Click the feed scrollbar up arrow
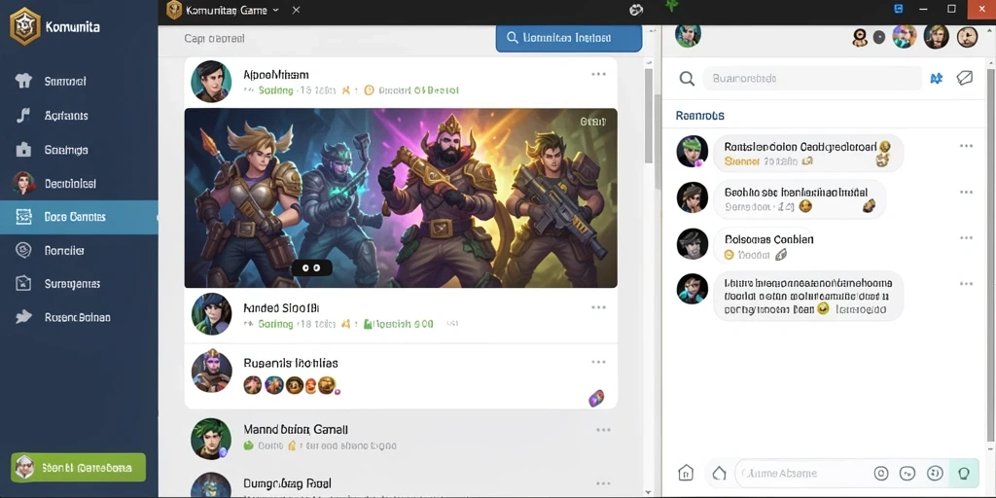 649,63
